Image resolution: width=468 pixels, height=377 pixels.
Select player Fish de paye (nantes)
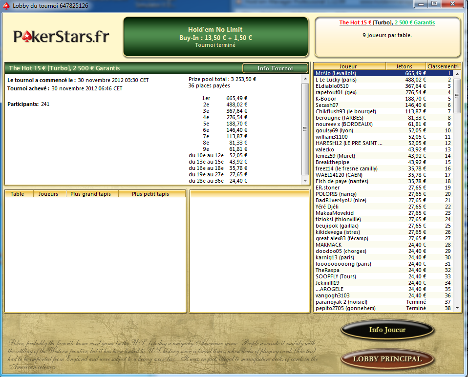(383, 181)
